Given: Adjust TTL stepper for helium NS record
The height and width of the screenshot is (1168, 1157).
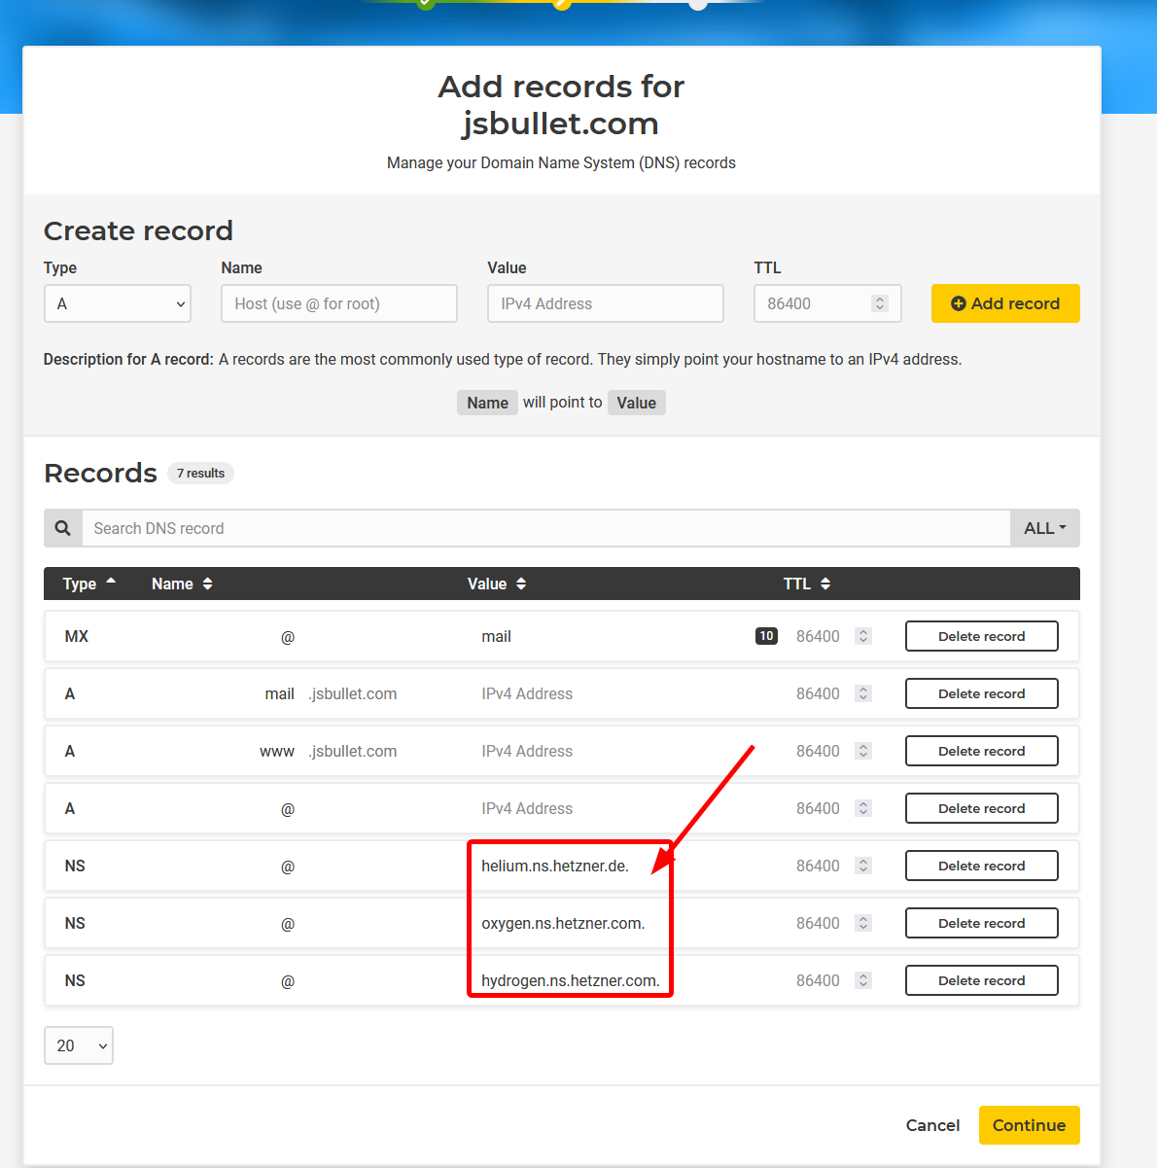Looking at the screenshot, I should tap(863, 866).
